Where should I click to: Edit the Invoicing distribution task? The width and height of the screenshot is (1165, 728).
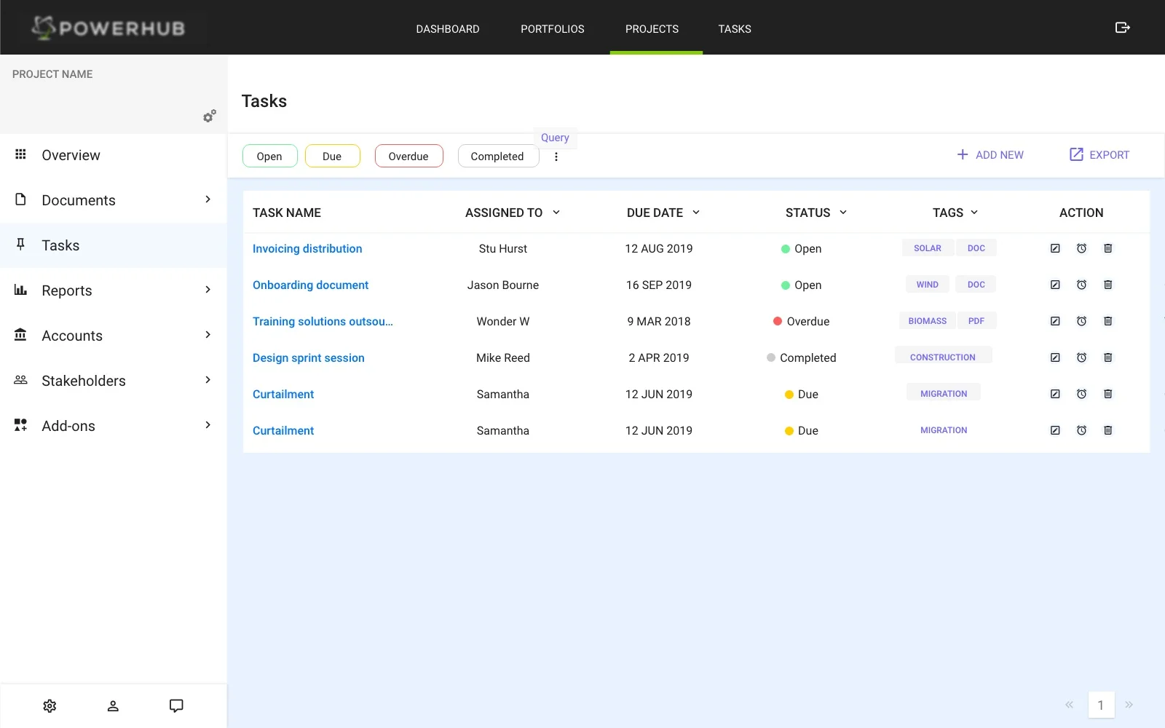pos(1055,248)
